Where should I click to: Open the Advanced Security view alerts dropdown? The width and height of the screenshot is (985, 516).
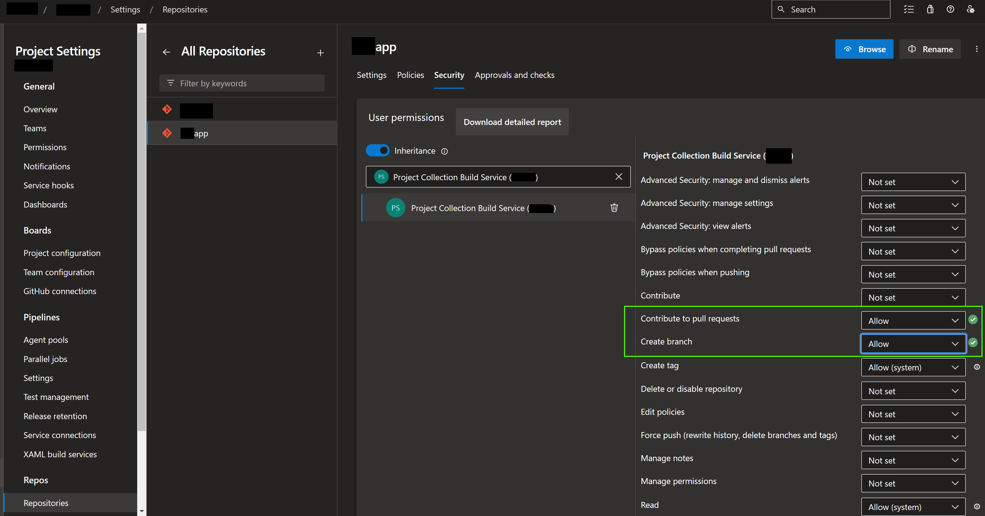[x=913, y=228]
